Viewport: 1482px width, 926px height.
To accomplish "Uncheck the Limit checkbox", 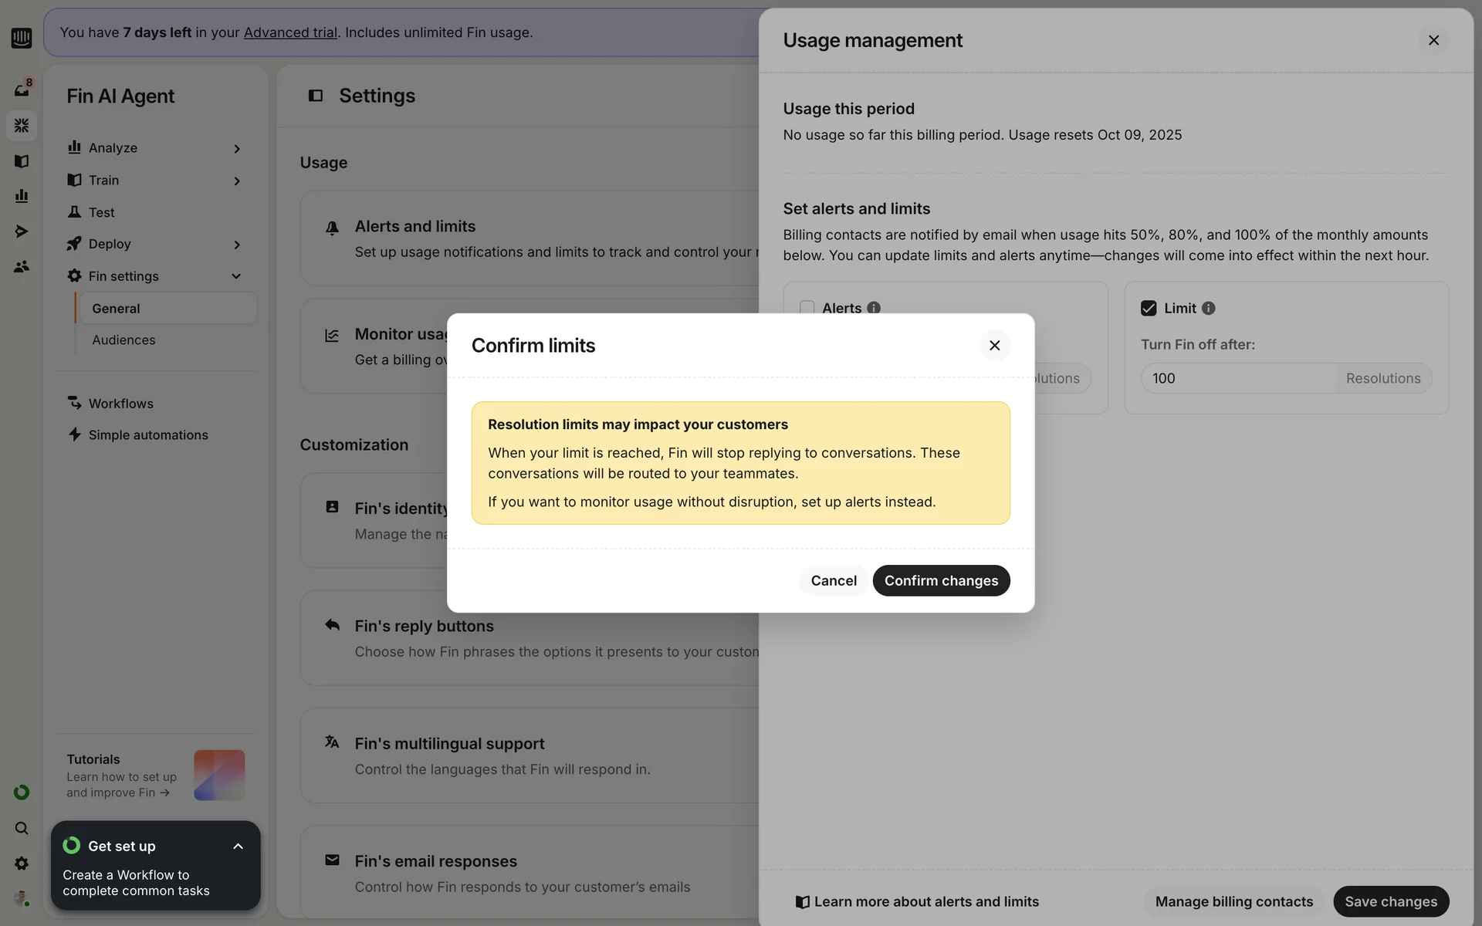I will click(1149, 309).
